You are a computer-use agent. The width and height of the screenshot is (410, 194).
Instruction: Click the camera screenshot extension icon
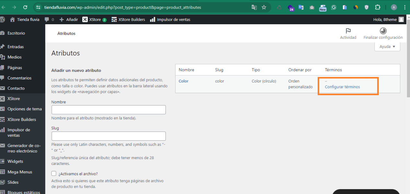click(312, 7)
